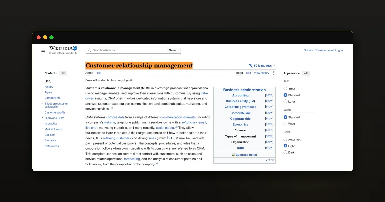Select Small text size
This screenshot has height=202, width=385.
(x=285, y=88)
